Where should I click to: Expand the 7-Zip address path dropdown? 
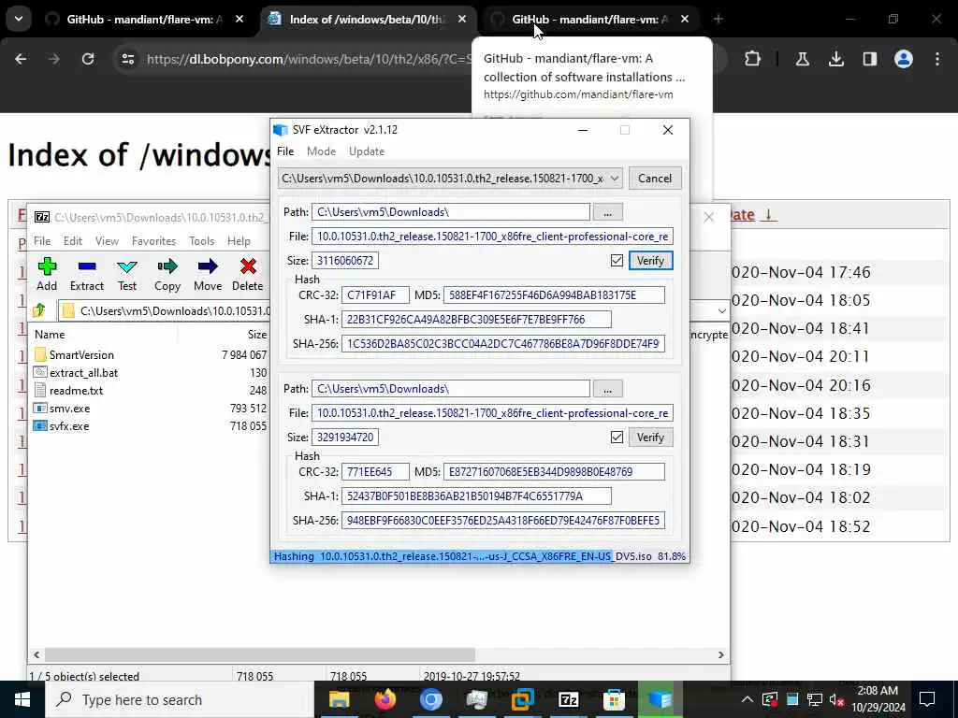pos(721,310)
